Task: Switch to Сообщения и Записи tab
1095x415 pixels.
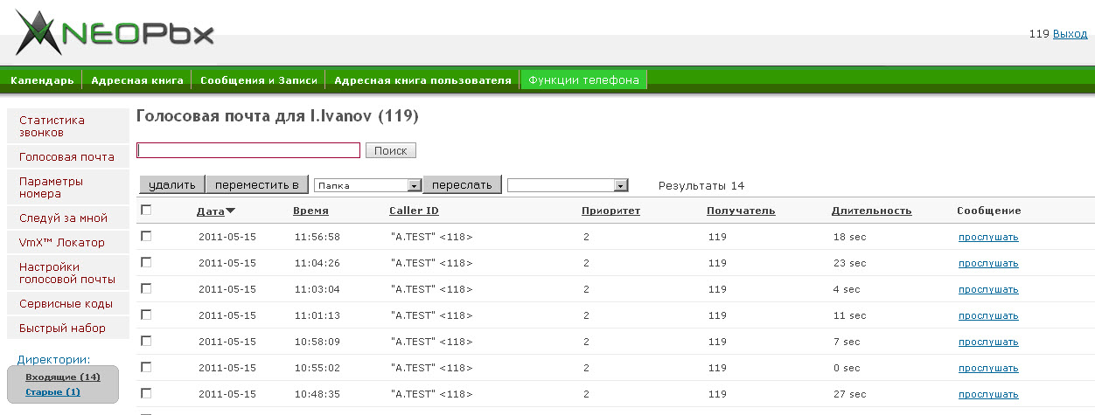Action: coord(259,80)
